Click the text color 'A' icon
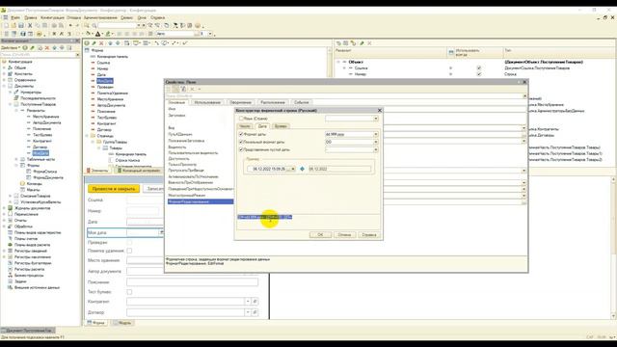 98,35
